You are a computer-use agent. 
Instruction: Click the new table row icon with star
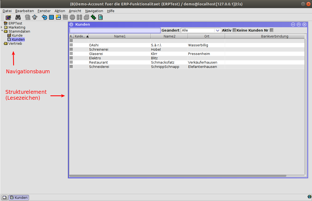(x=58, y=18)
